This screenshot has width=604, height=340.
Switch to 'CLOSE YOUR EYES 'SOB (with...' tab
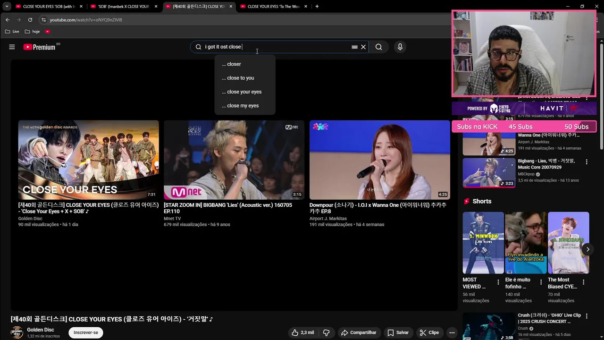pyautogui.click(x=49, y=7)
